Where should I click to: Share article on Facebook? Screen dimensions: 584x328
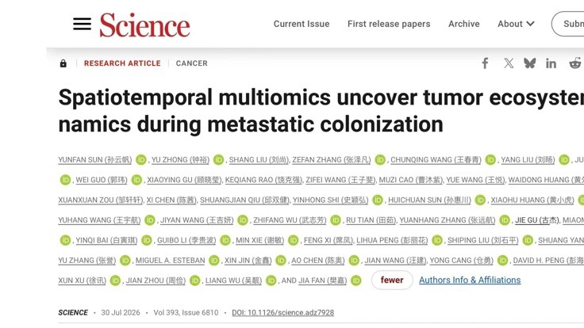click(485, 63)
